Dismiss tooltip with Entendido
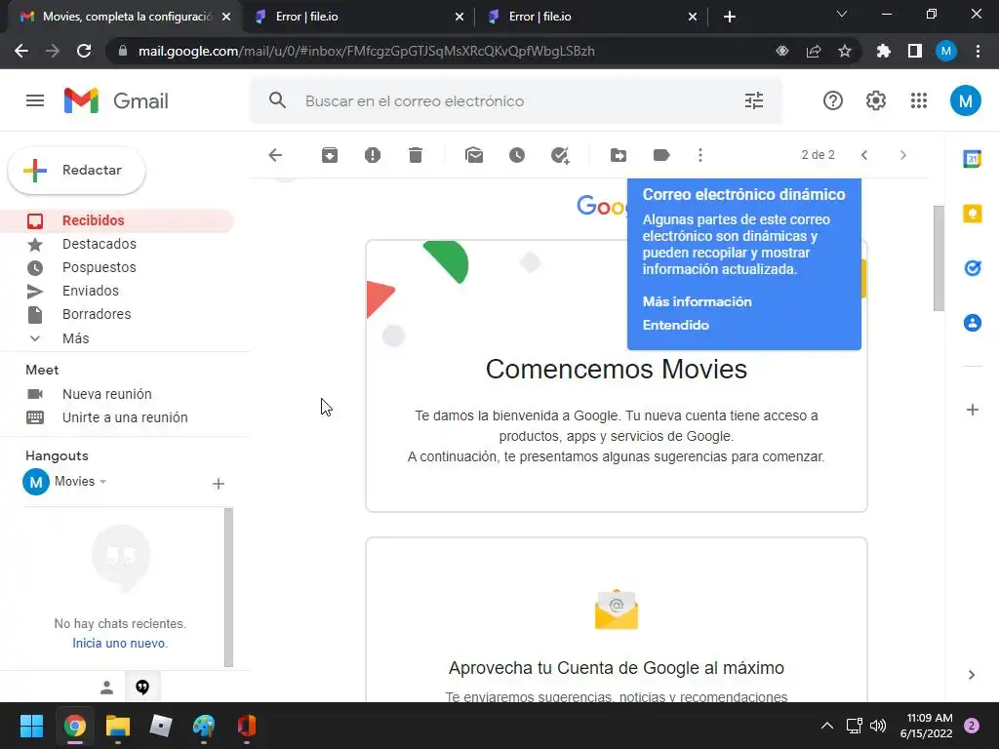 click(675, 325)
